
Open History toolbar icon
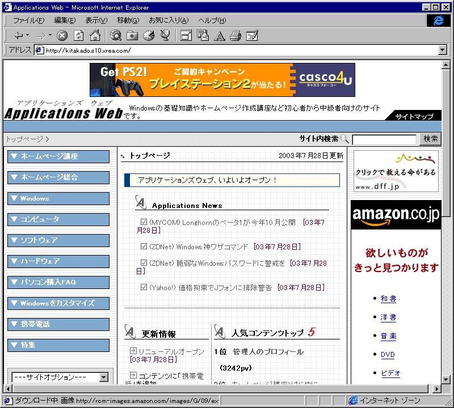(149, 36)
